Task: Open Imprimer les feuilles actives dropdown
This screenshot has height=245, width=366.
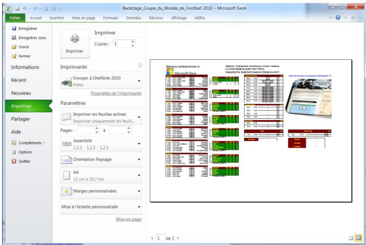Action: coord(101,117)
